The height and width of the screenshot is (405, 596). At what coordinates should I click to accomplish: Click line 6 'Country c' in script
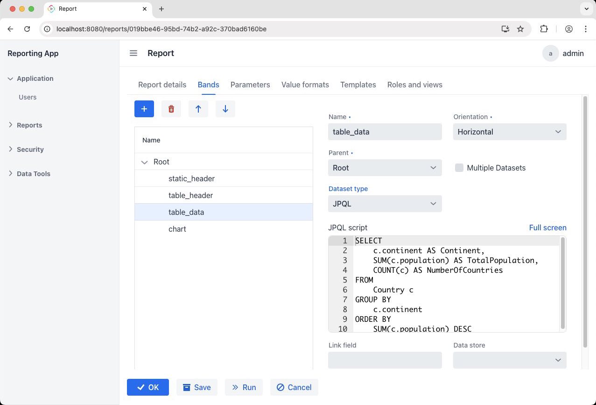(x=393, y=290)
